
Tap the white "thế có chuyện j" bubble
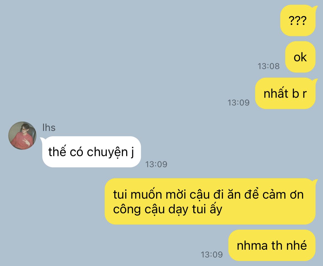click(91, 152)
